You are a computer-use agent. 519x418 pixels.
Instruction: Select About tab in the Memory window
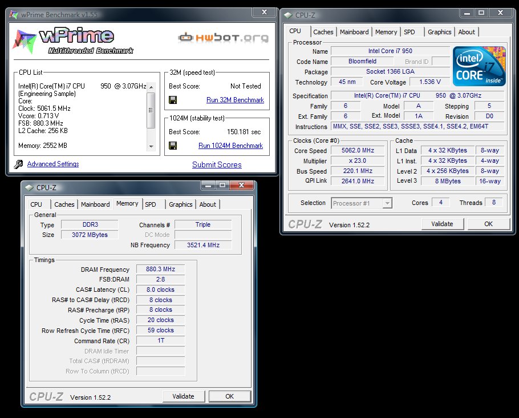click(x=208, y=204)
